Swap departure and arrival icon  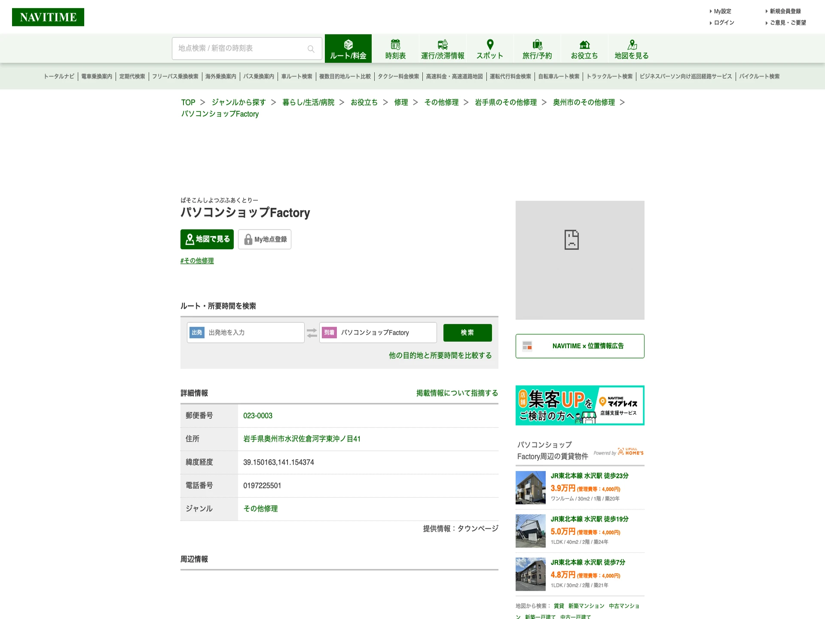(312, 333)
